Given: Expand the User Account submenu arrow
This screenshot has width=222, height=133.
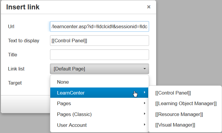Looking at the screenshot, I should (x=144, y=125).
